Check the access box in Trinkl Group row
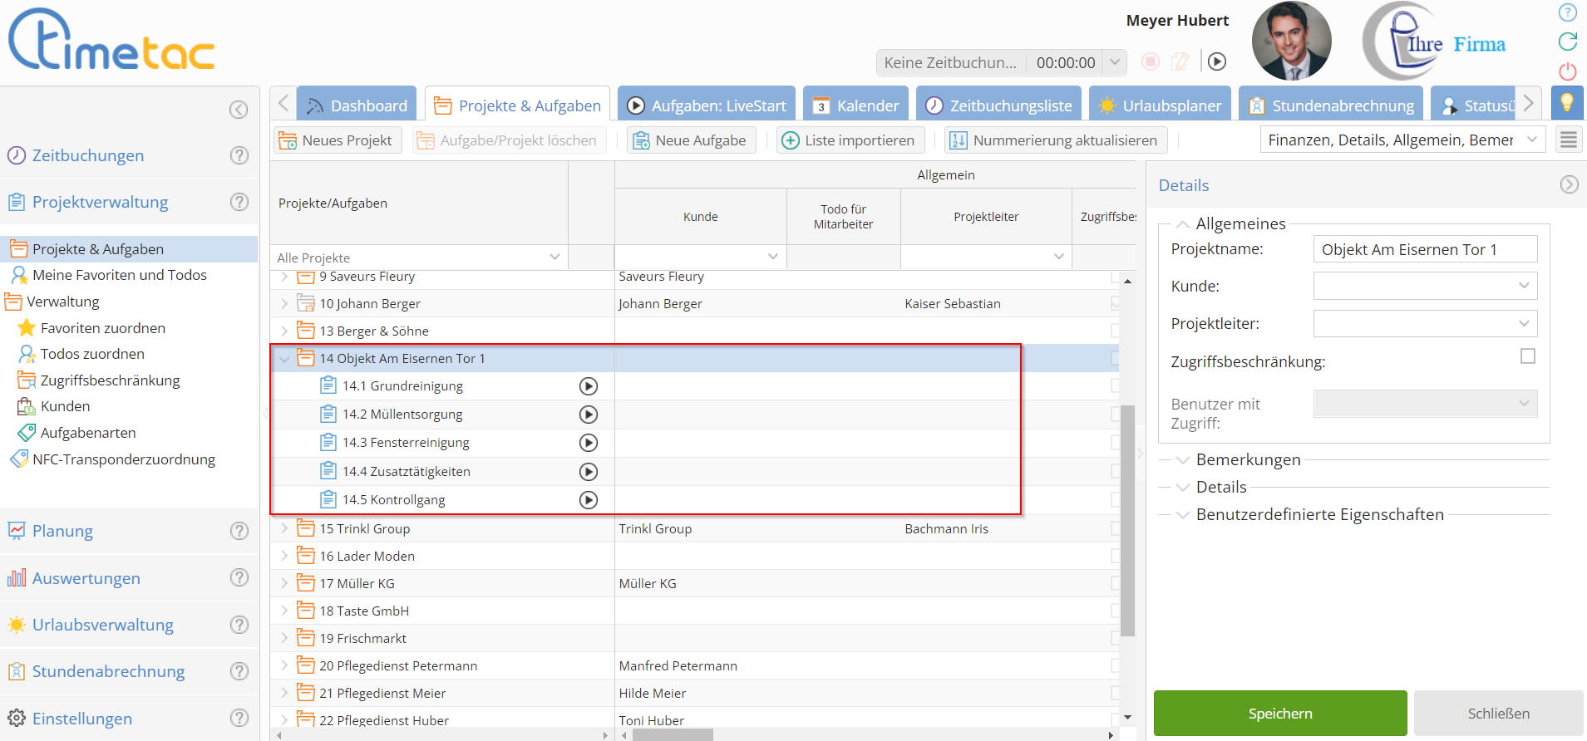 coord(1115,528)
